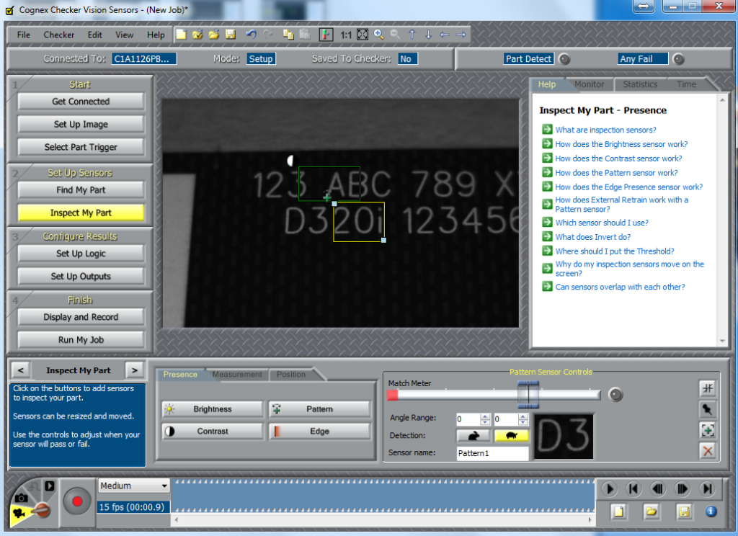Viewport: 738px width, 536px height.
Task: Add a Contrast sensor
Action: point(212,432)
